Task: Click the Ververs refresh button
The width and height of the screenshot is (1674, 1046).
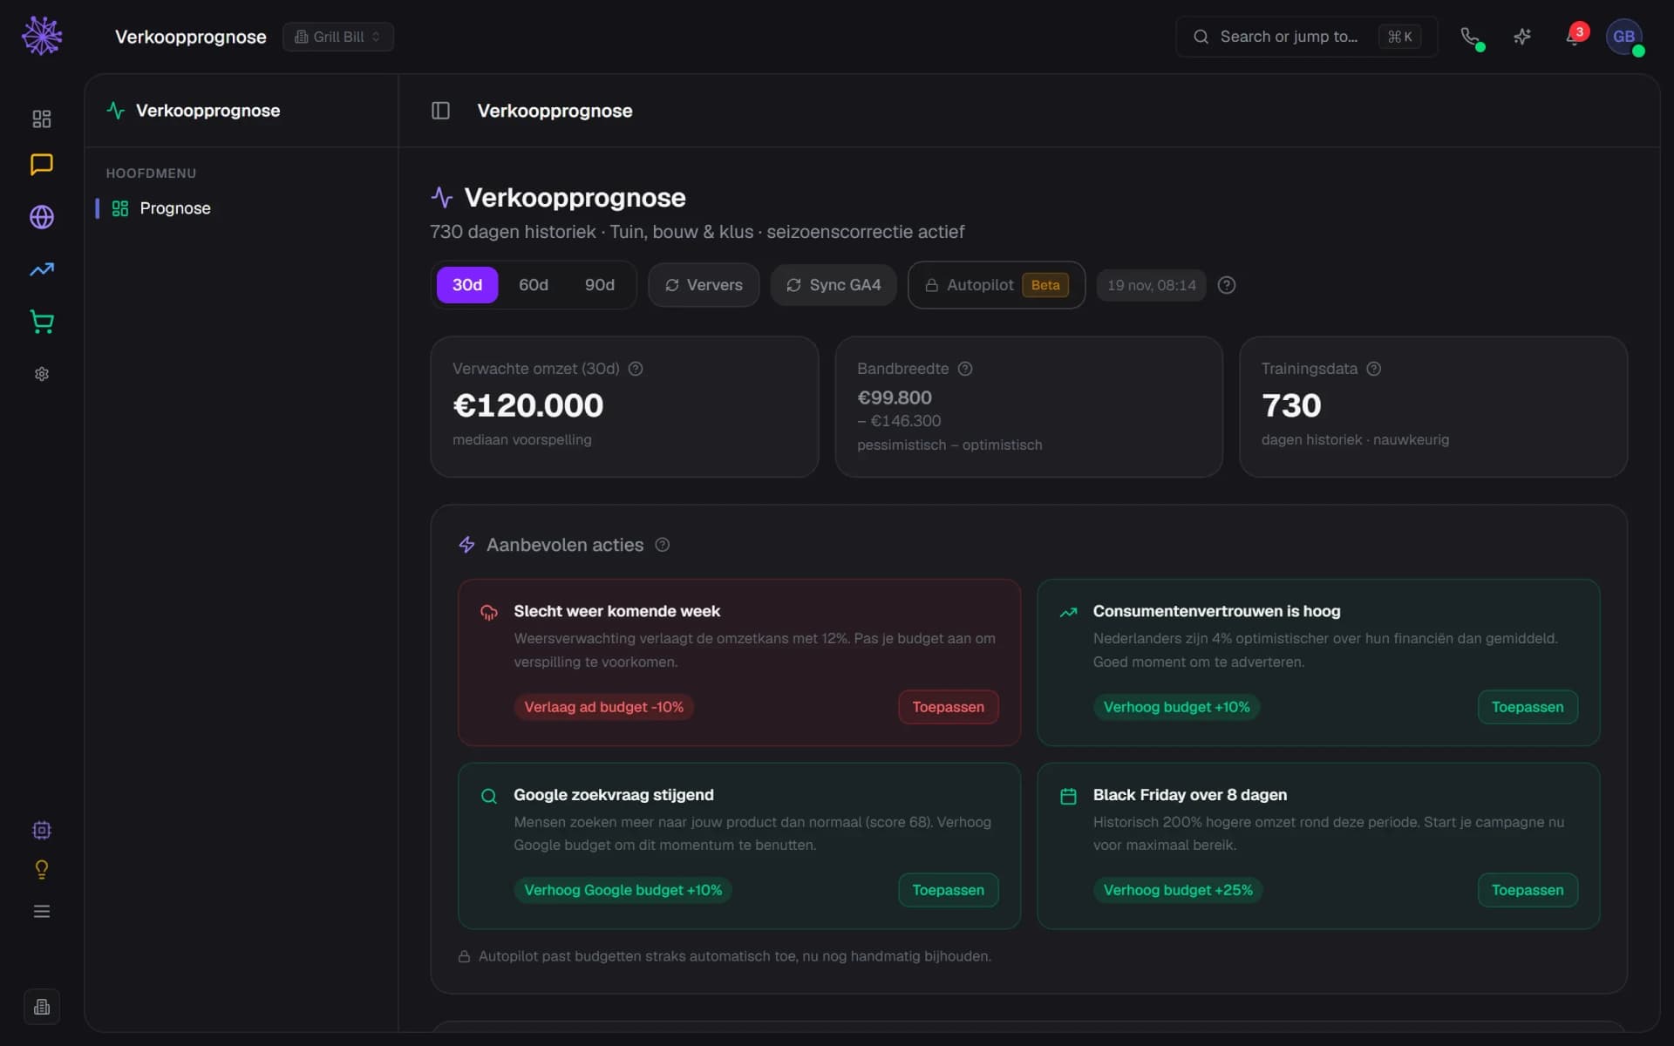Action: [704, 285]
